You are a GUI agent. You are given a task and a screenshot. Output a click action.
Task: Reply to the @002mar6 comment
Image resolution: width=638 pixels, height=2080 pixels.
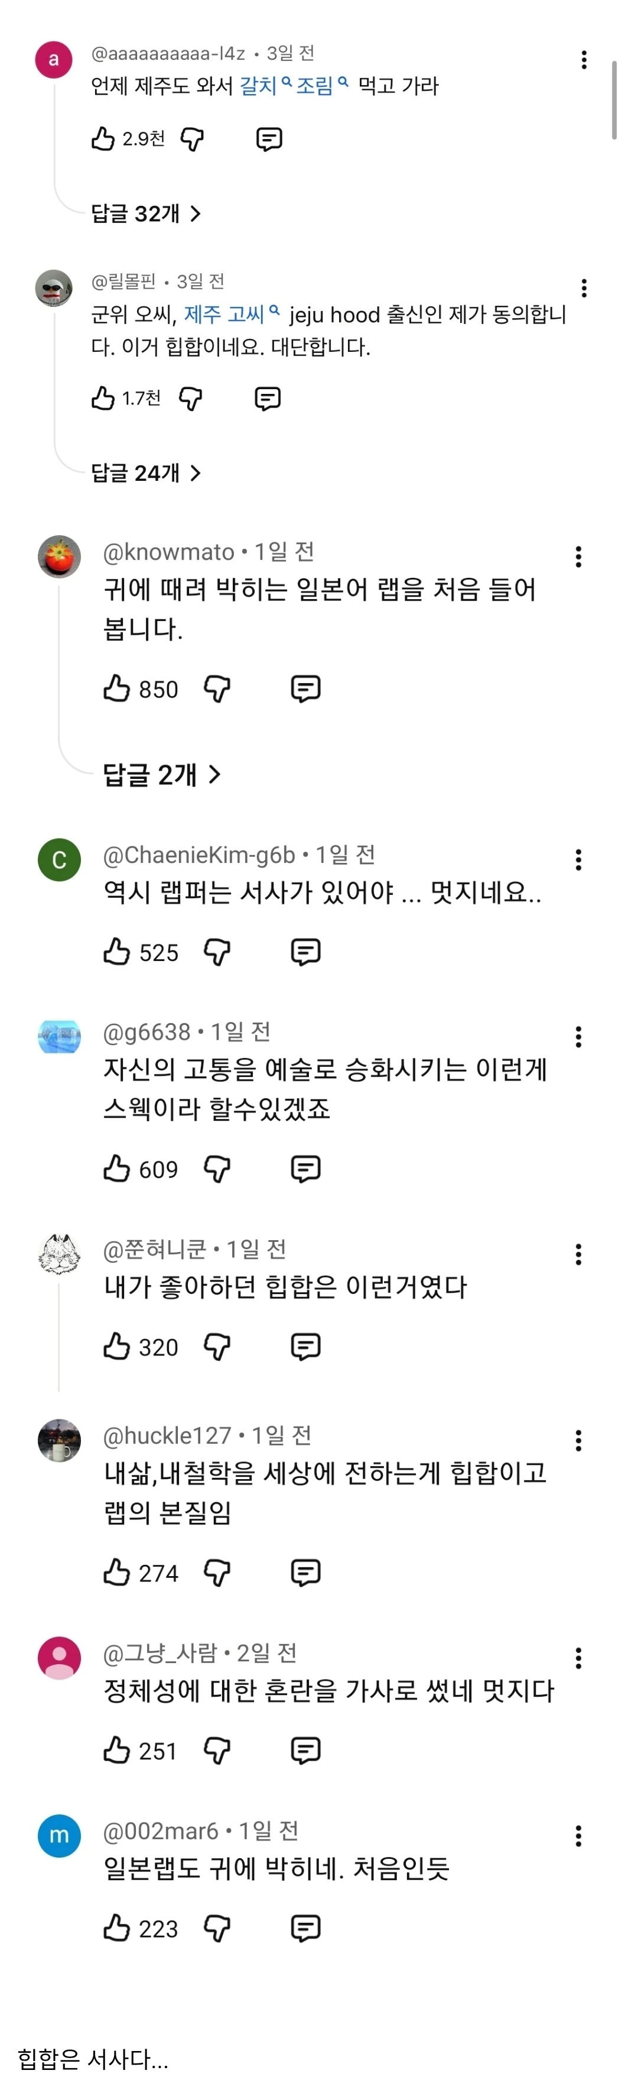305,1928
